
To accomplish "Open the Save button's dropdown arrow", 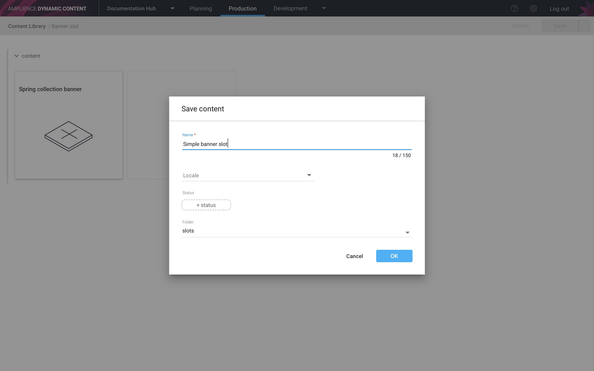I will tap(585, 26).
